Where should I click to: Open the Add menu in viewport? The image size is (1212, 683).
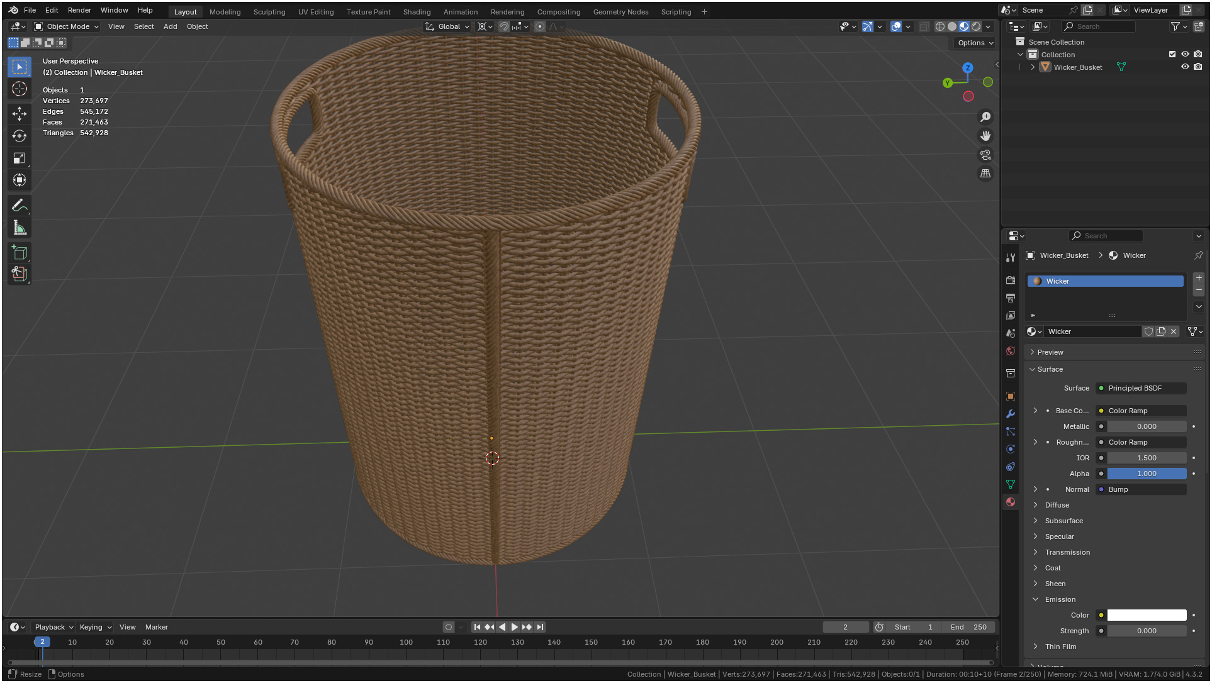tap(170, 26)
